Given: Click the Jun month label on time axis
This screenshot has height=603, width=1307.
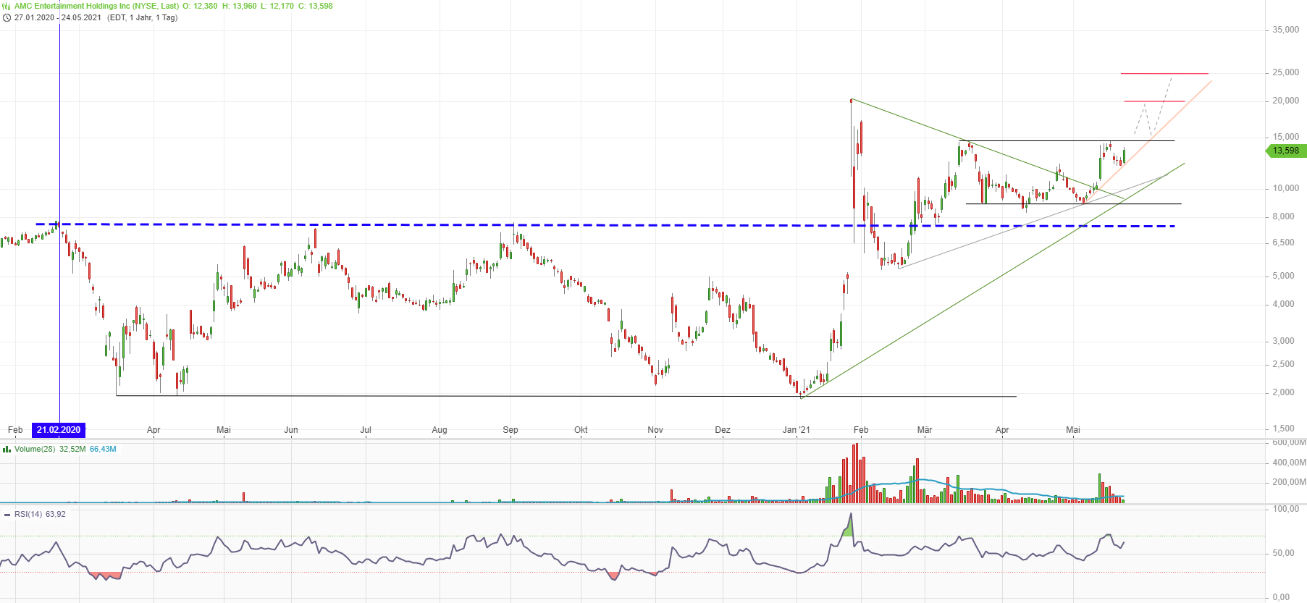Looking at the screenshot, I should (291, 430).
